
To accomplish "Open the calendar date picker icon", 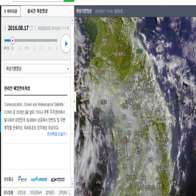I will pyautogui.click(x=31, y=28).
